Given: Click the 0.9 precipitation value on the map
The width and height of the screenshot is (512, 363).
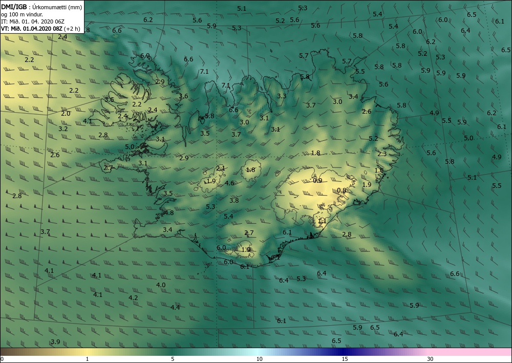Looking at the screenshot, I should pyautogui.click(x=317, y=181).
